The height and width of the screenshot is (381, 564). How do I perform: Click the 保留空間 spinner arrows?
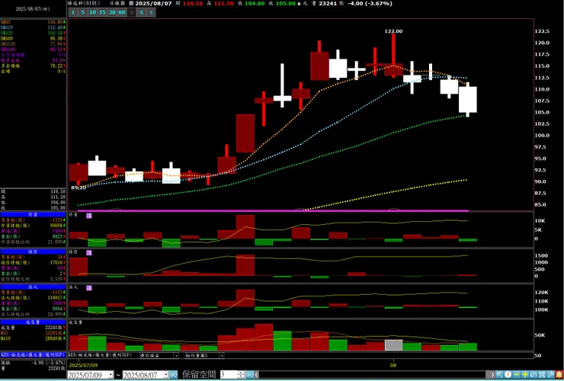pyautogui.click(x=241, y=375)
